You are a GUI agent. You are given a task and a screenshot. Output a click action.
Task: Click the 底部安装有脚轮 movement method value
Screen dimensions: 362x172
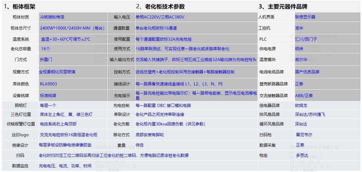pyautogui.click(x=150, y=135)
